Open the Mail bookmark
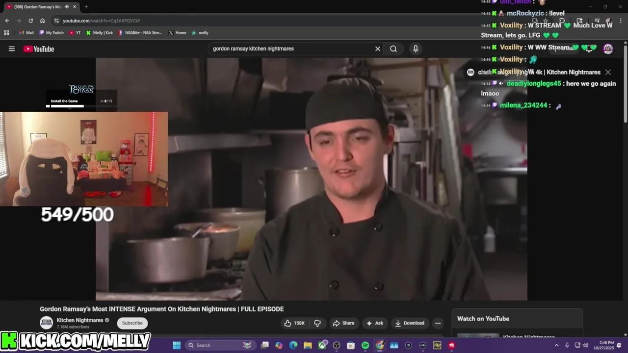The width and height of the screenshot is (628, 353). coord(26,33)
